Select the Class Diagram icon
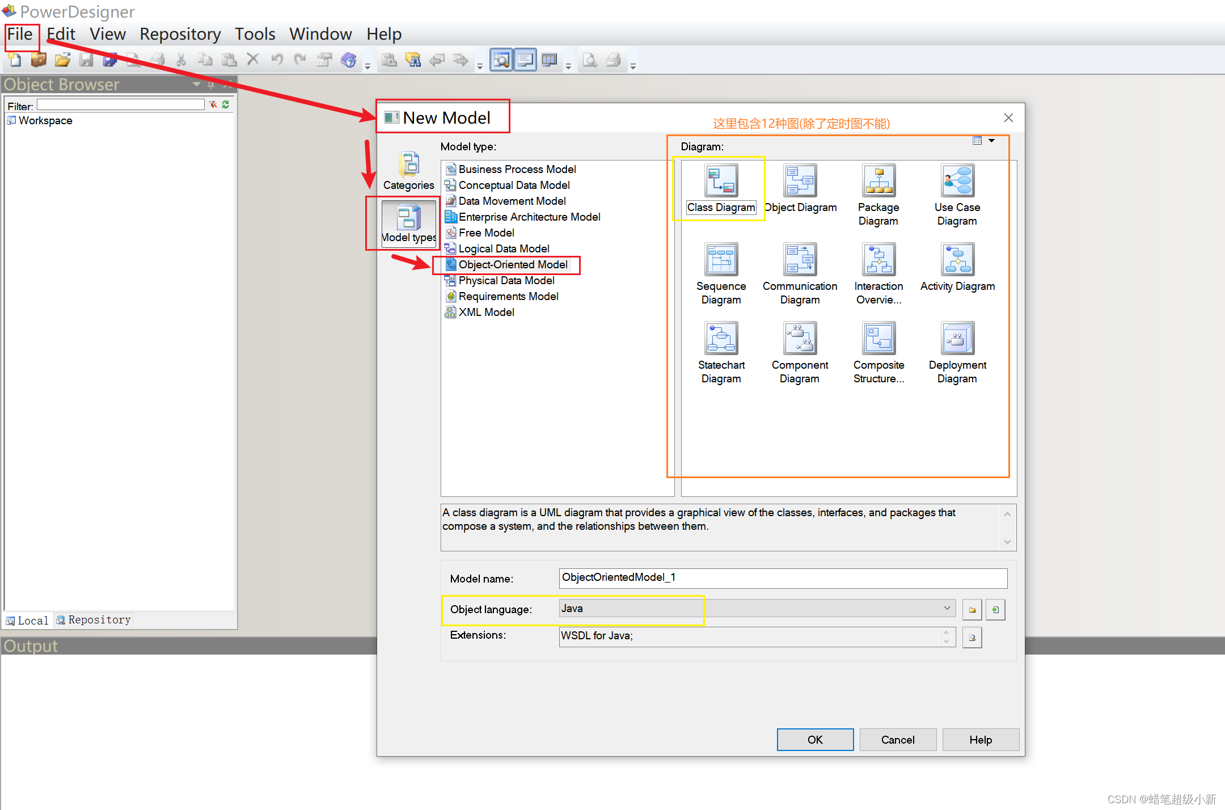The width and height of the screenshot is (1225, 810). pos(721,180)
